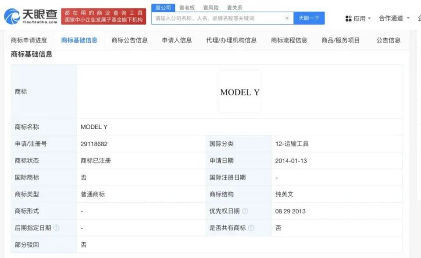Clear the search box with X icon
Viewport: 421px width, 258px height.
[287, 18]
